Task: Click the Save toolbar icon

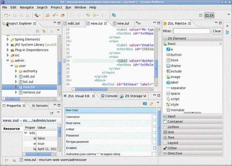Action: pyautogui.click(x=14, y=15)
